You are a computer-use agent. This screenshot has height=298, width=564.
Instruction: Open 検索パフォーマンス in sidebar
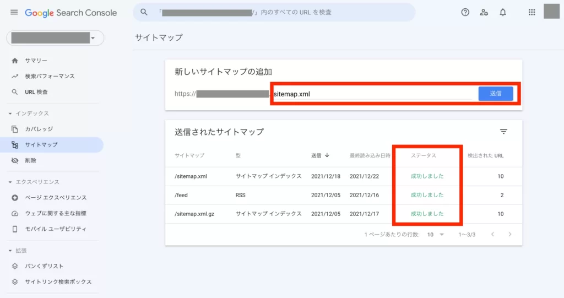click(x=50, y=76)
